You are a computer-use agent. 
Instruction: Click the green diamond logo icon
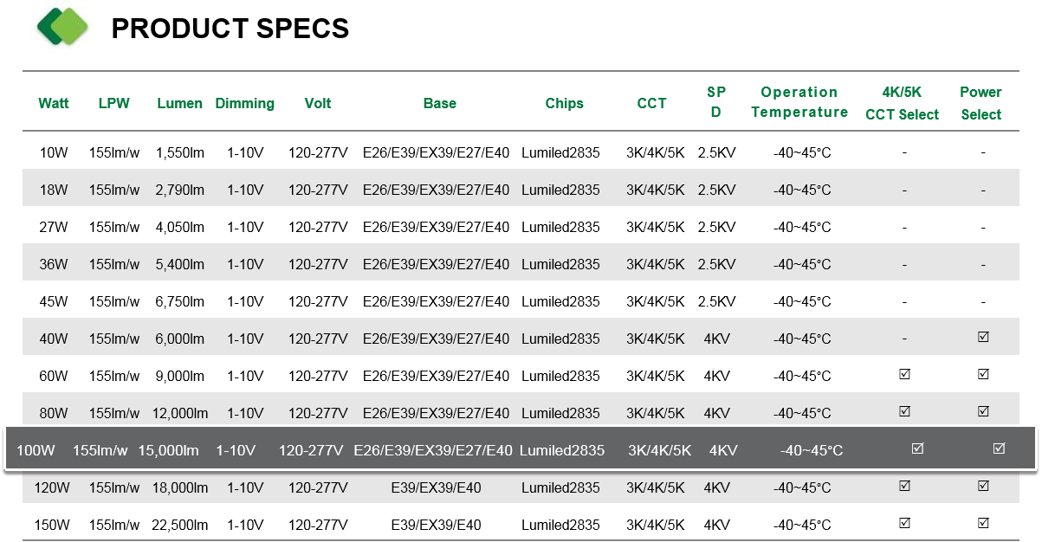click(x=62, y=27)
